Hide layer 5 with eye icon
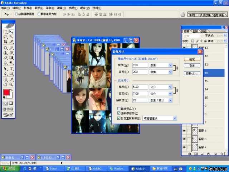Screen dimensions: 229x172 click(x=184, y=139)
